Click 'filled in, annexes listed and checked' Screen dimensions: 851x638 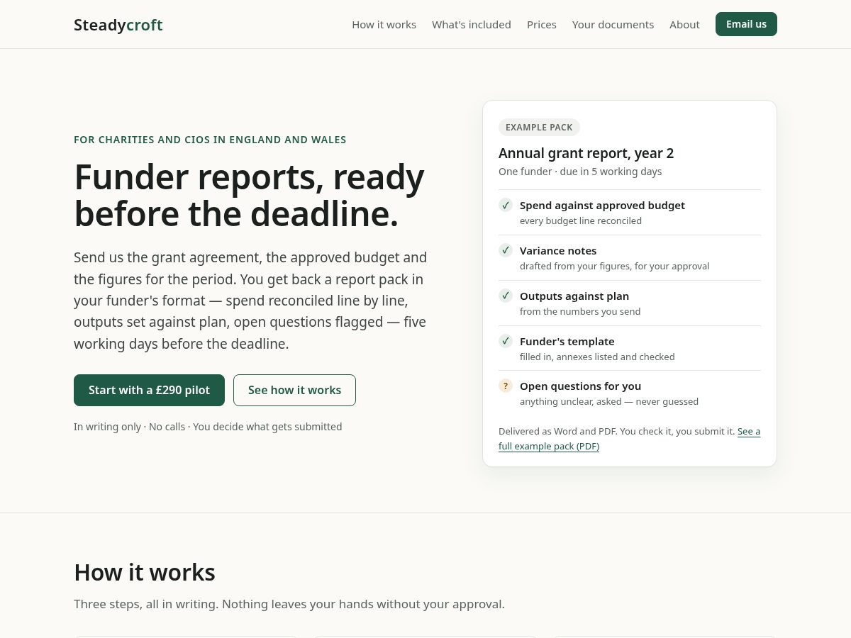point(597,357)
